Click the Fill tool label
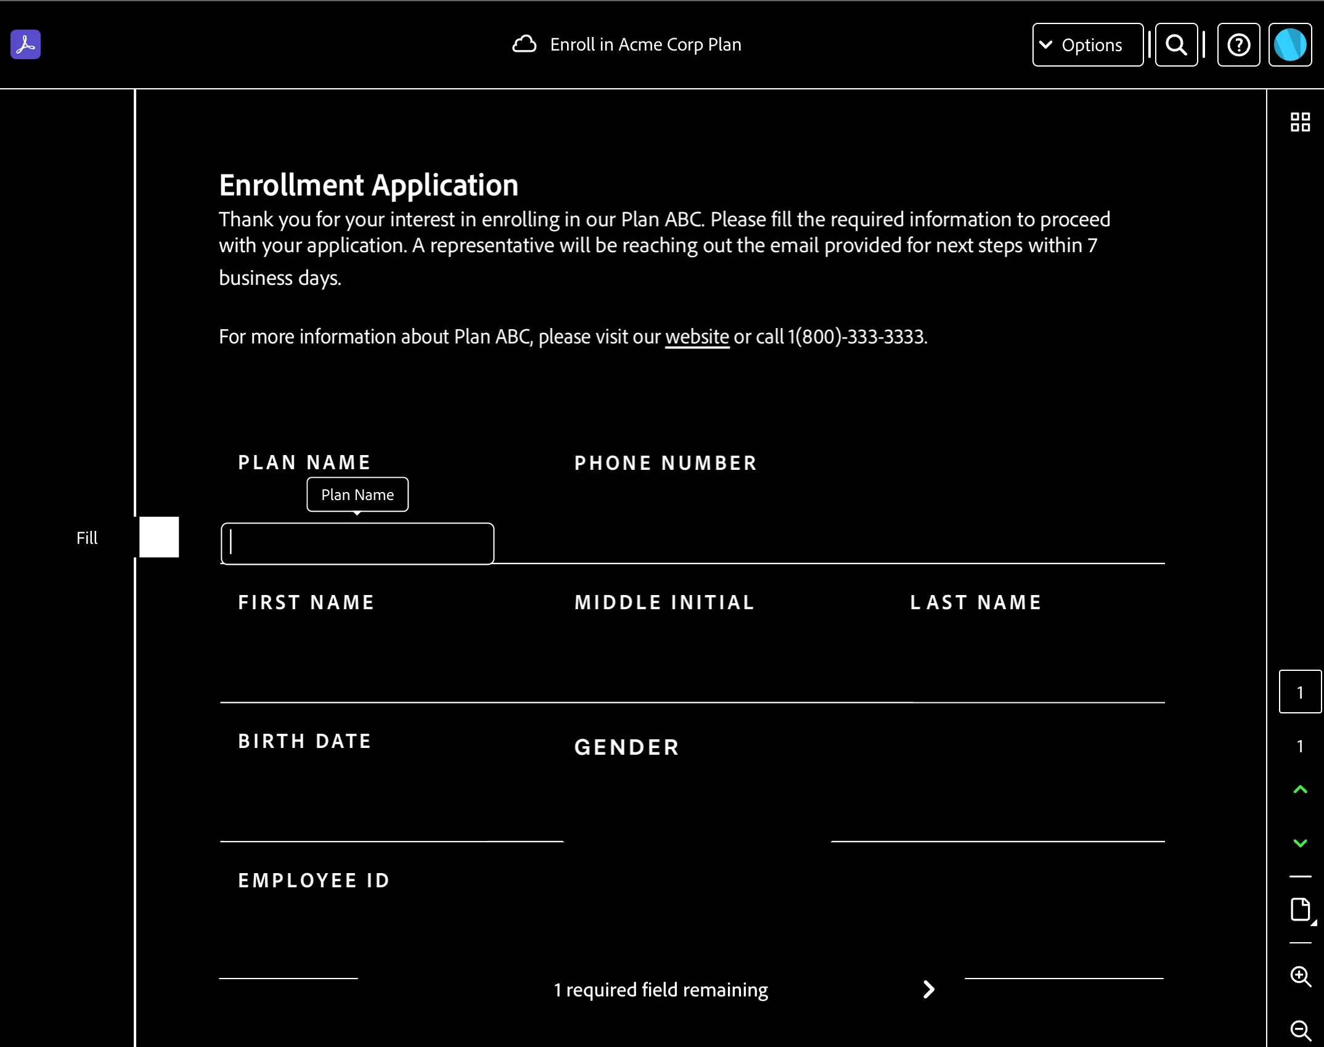 click(x=87, y=538)
